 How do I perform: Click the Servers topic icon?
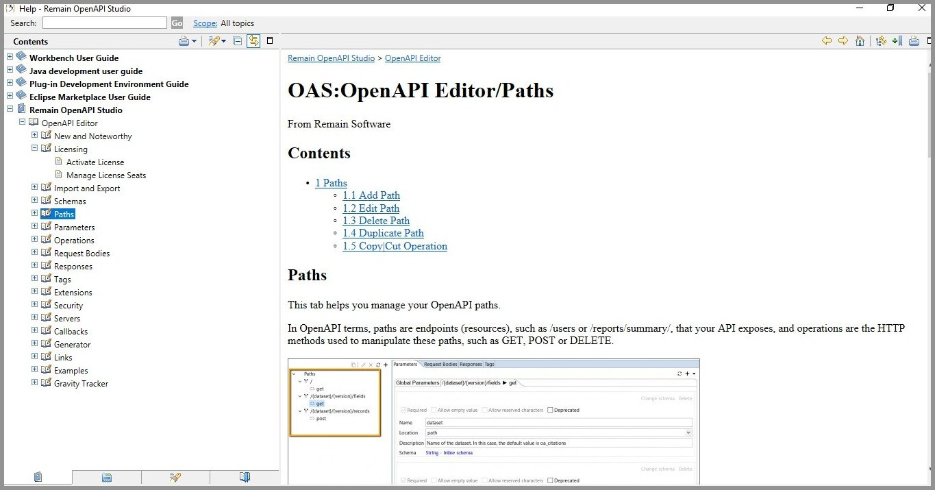pos(46,318)
